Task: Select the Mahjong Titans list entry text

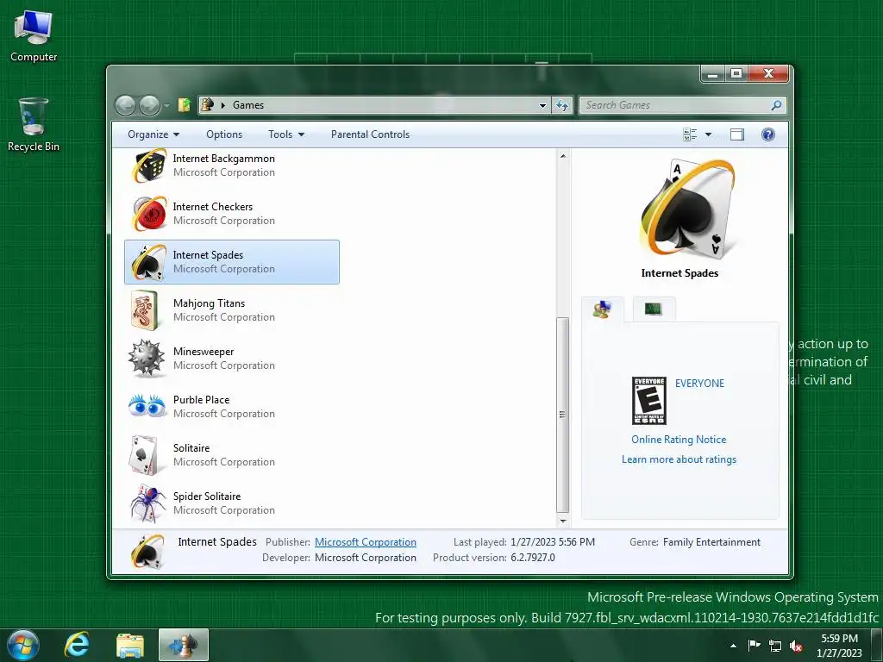Action: click(209, 303)
